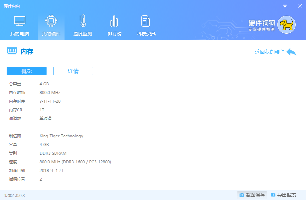Click the 制造日期 label

[x=17, y=170]
